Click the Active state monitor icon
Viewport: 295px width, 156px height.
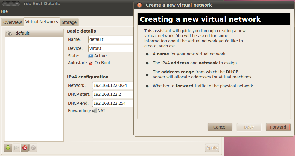pos(90,56)
